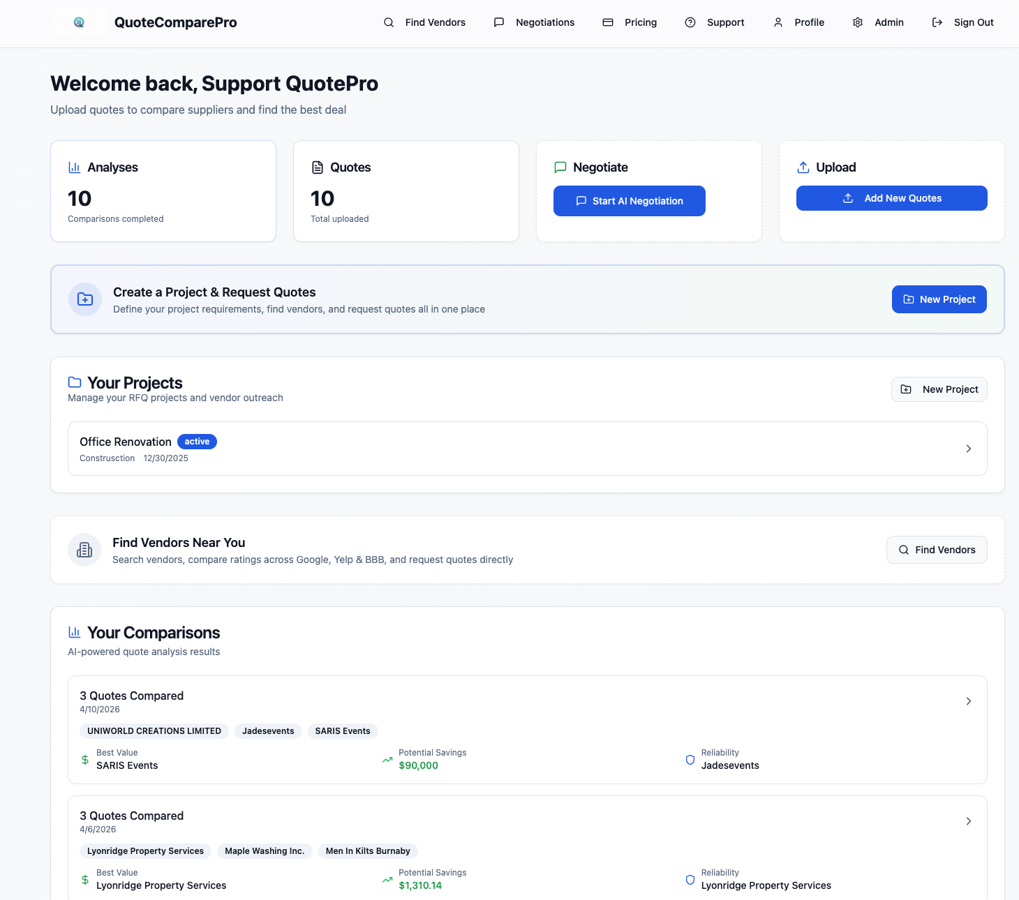Click the question mark icon beside Support

[x=690, y=22]
